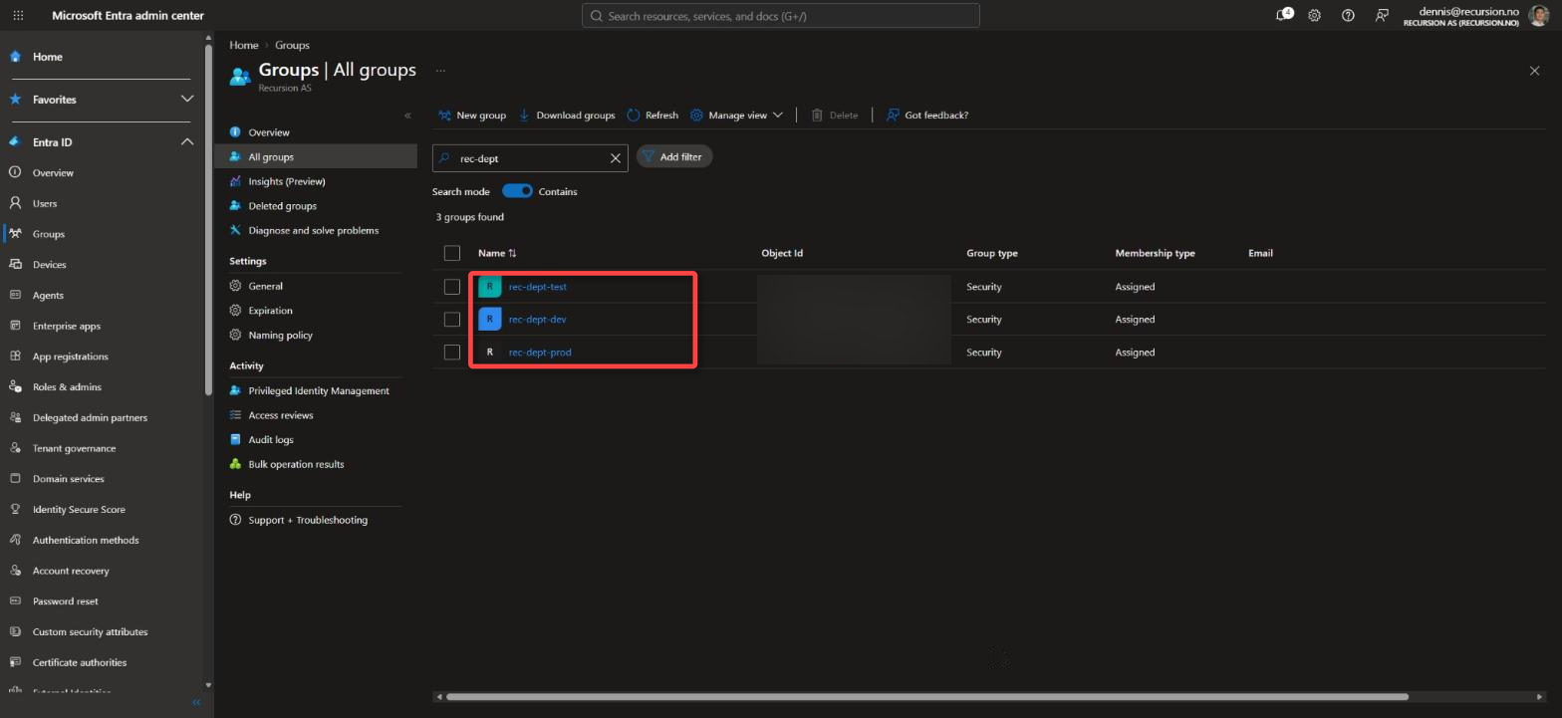Click the horizontal scrollbar below table
The width and height of the screenshot is (1562, 718).
tap(927, 697)
